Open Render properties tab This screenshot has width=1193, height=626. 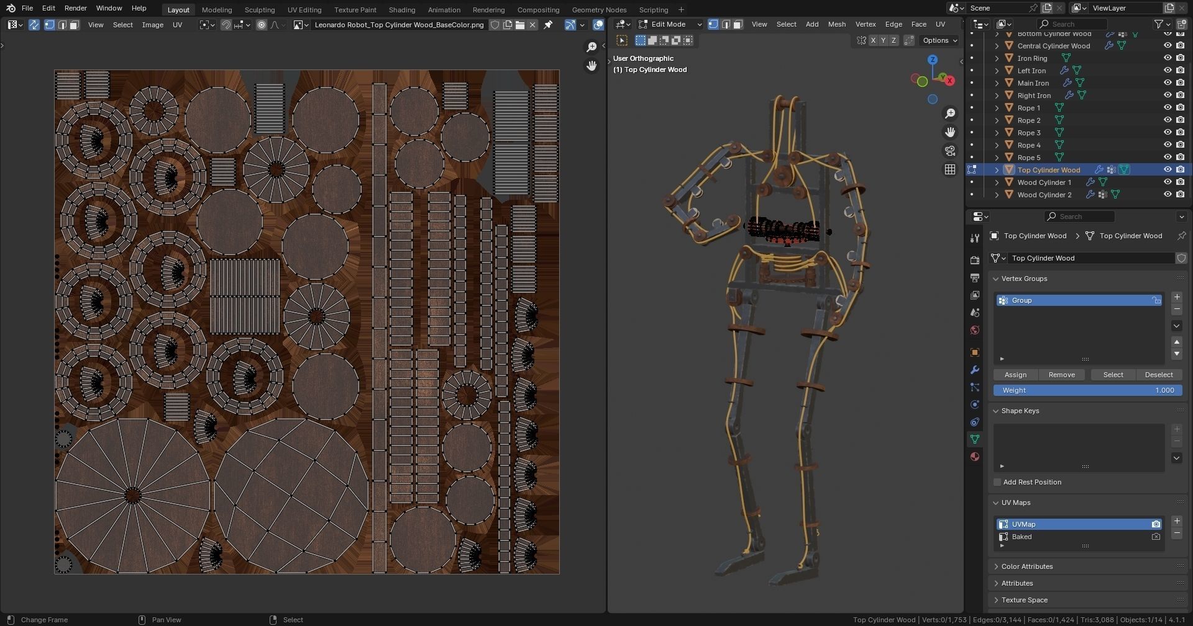point(974,260)
